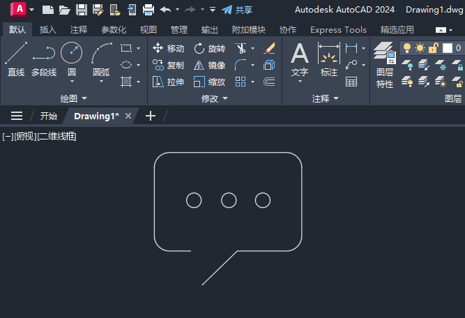The image size is (465, 318).
Task: Open the Redo history dropdown arrow
Action: point(203,10)
